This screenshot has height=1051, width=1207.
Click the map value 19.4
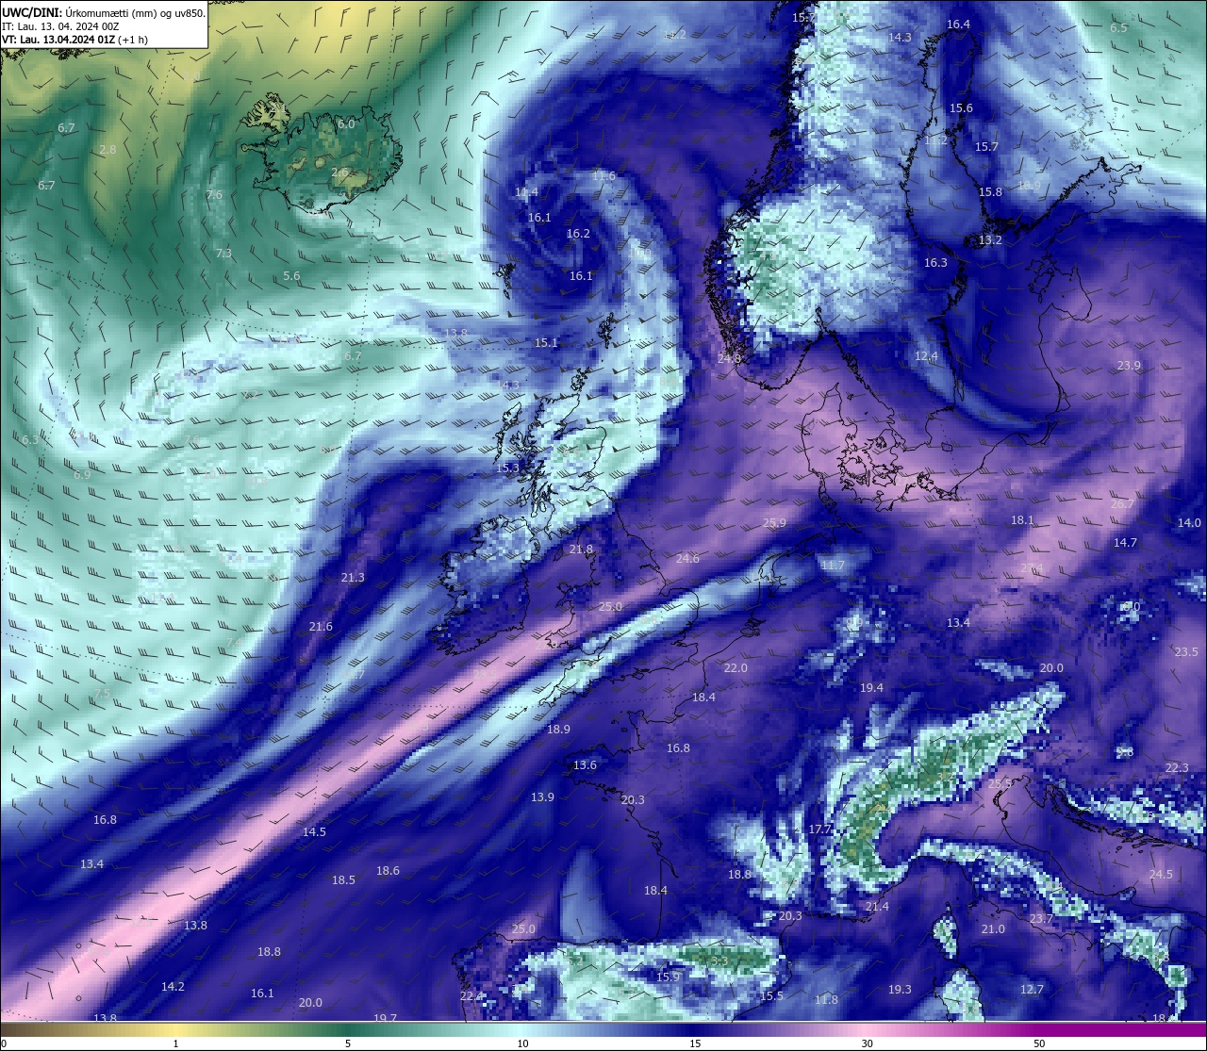point(871,688)
